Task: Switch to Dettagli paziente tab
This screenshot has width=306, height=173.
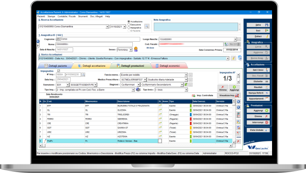Action: (x=56, y=66)
